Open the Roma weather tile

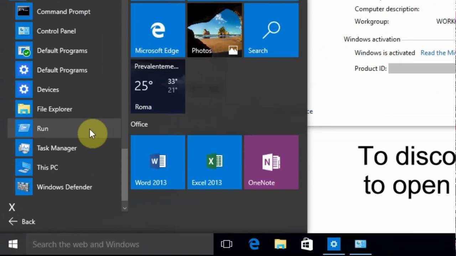pos(158,86)
